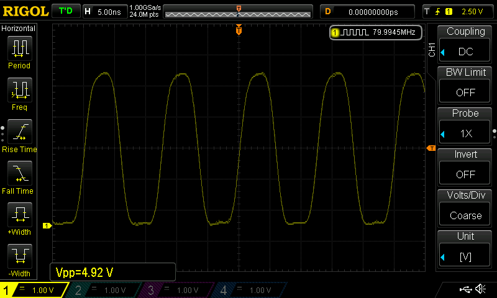Click the 24.0M pts memory depth readout
Viewport: 497px width, 298px height.
coord(144,14)
